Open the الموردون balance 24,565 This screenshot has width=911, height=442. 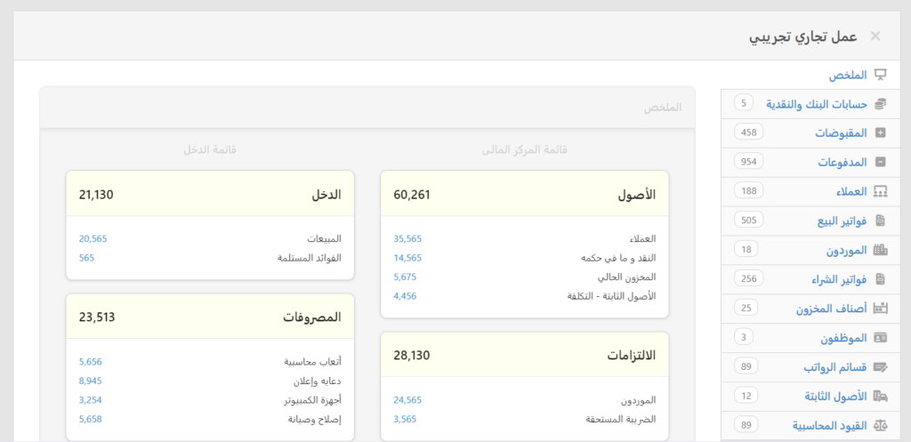(x=407, y=400)
